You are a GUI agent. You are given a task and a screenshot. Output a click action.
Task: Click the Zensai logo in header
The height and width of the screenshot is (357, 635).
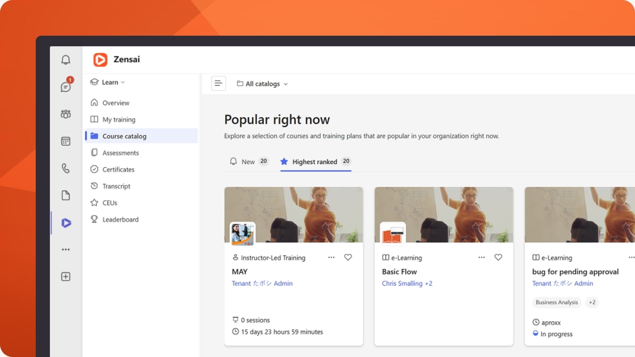(x=100, y=60)
